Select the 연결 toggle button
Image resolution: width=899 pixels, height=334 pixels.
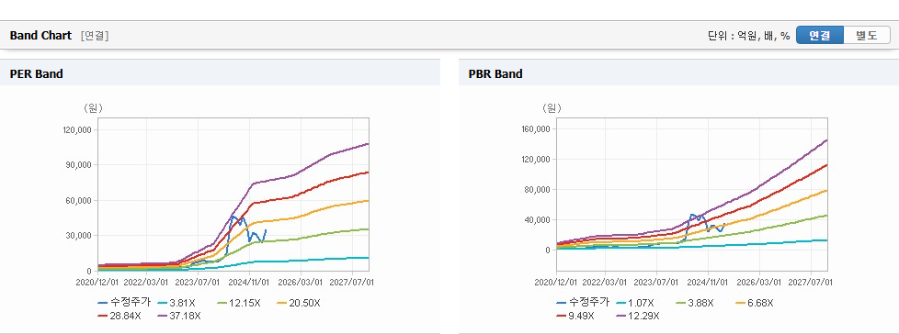[x=820, y=36]
